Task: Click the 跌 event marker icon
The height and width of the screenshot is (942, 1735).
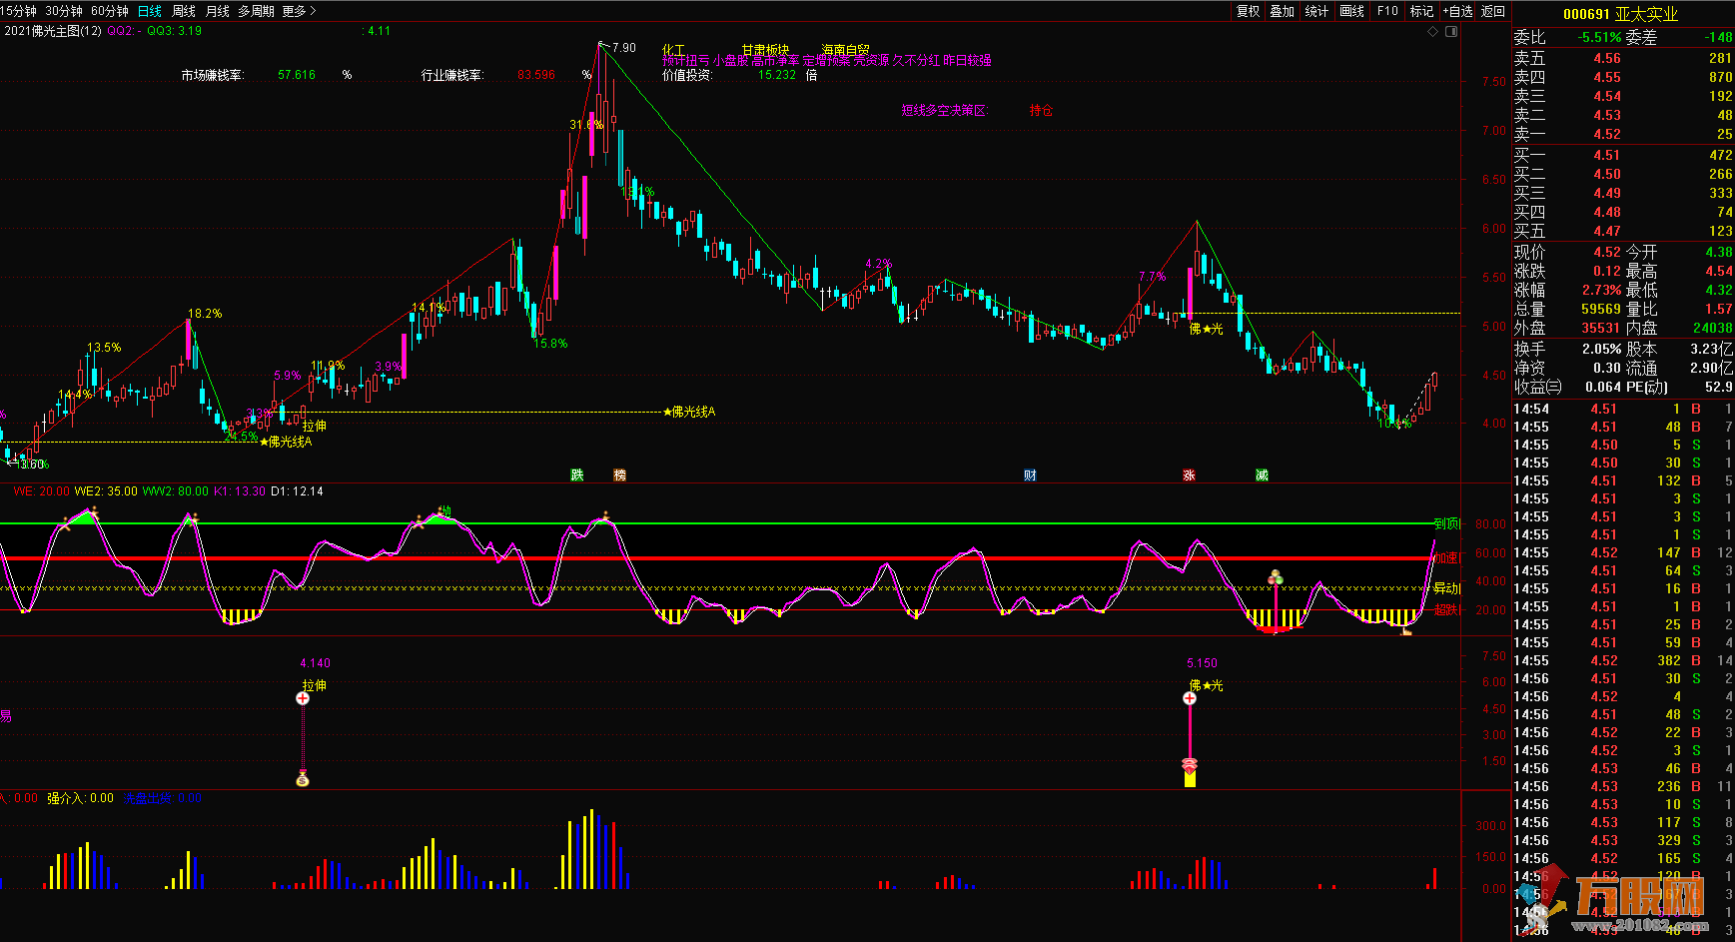Action: 577,474
